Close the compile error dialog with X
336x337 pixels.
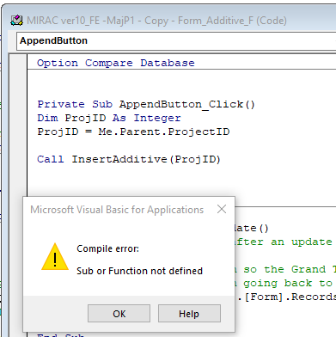[x=222, y=209]
